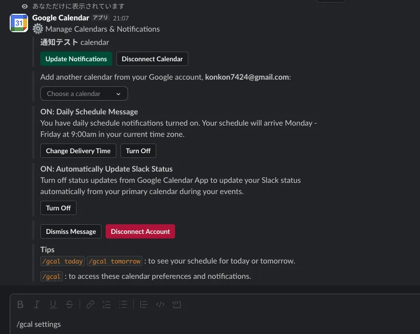Insert a link via the link icon
The width and height of the screenshot is (420, 334).
[90, 304]
